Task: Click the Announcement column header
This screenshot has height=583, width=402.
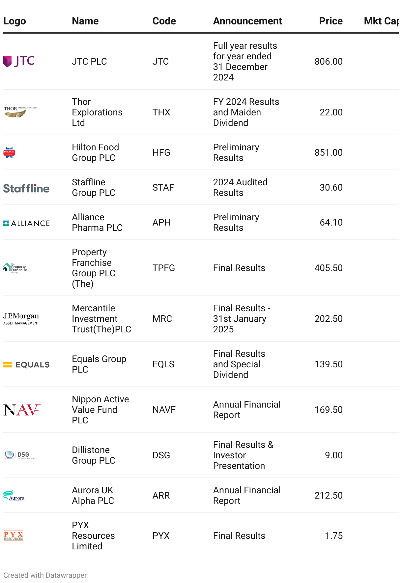Action: click(x=247, y=21)
